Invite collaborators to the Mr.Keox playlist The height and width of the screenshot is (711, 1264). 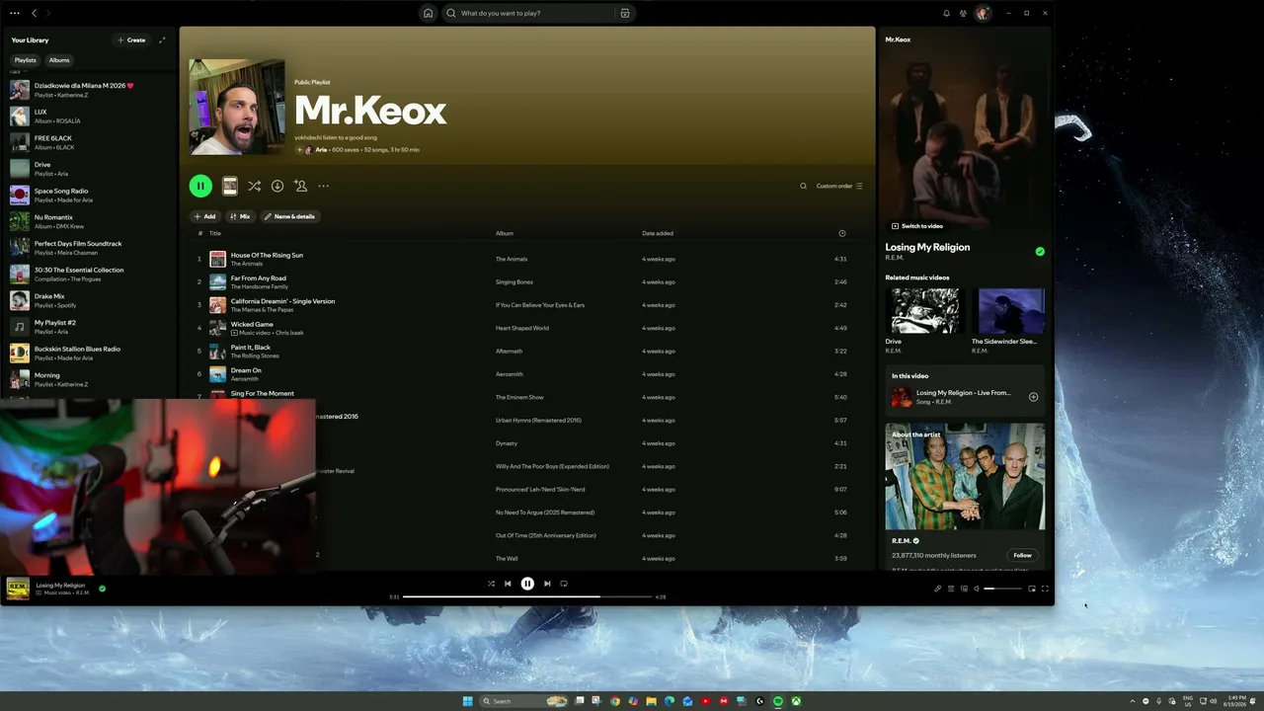coord(300,186)
